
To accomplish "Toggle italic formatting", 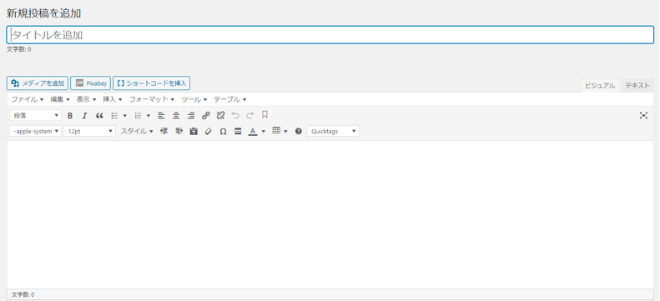I will 84,115.
